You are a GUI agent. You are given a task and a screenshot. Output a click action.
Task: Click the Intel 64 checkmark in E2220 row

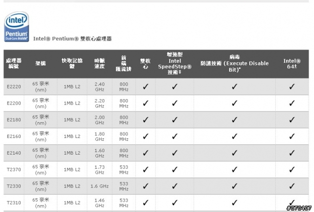292,86
